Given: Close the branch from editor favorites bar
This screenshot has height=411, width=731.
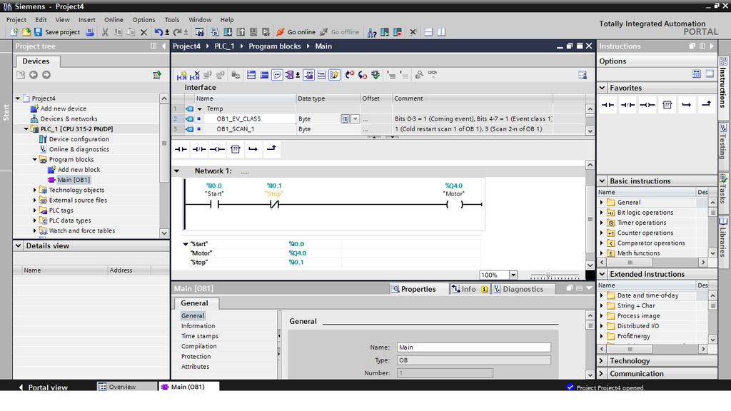Looking at the screenshot, I should point(271,148).
